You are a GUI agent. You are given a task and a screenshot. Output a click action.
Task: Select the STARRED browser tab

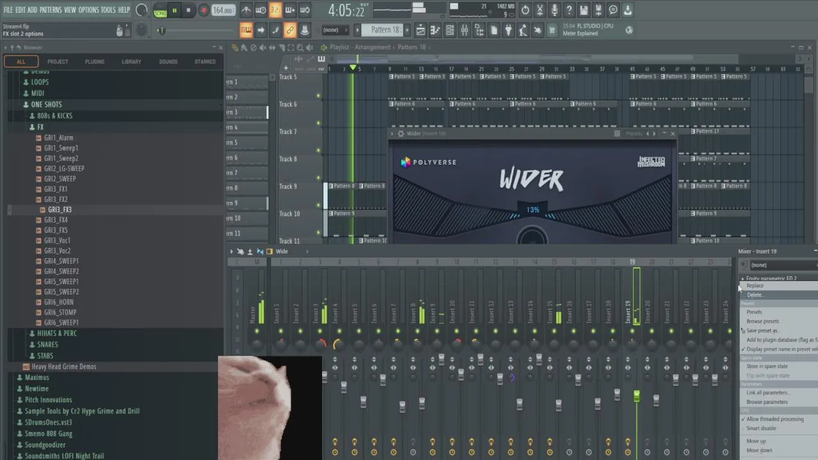pos(205,61)
